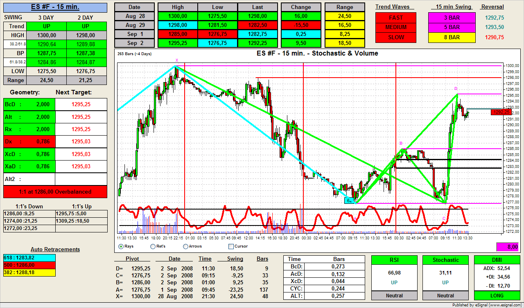The image size is (524, 308).
Task: Click the D pivot marker on the chart
Action: click(456, 89)
